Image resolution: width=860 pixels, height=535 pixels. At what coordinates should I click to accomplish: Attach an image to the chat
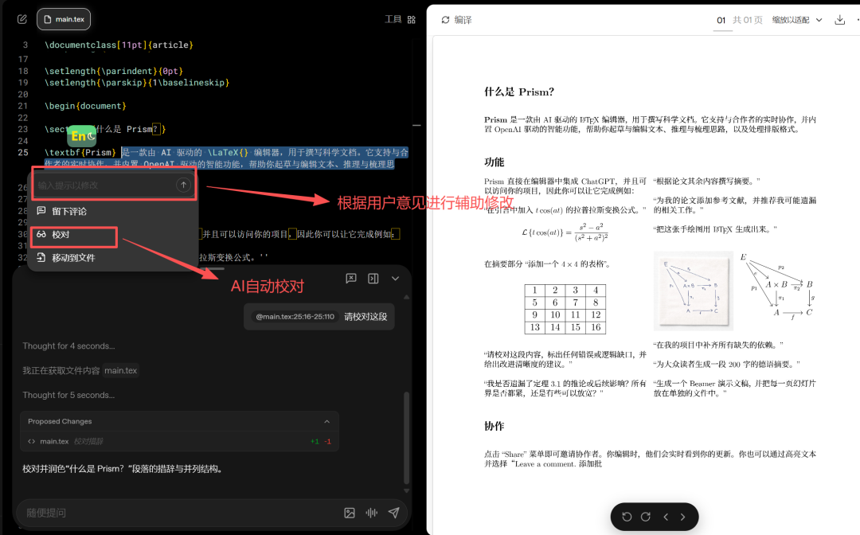pyautogui.click(x=350, y=513)
